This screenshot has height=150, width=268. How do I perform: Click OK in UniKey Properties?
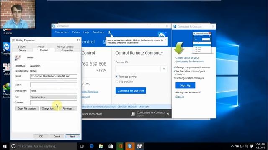(x=41, y=136)
